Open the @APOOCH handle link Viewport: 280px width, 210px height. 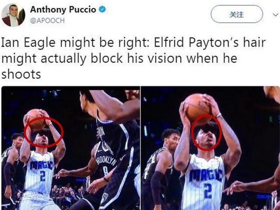click(47, 21)
